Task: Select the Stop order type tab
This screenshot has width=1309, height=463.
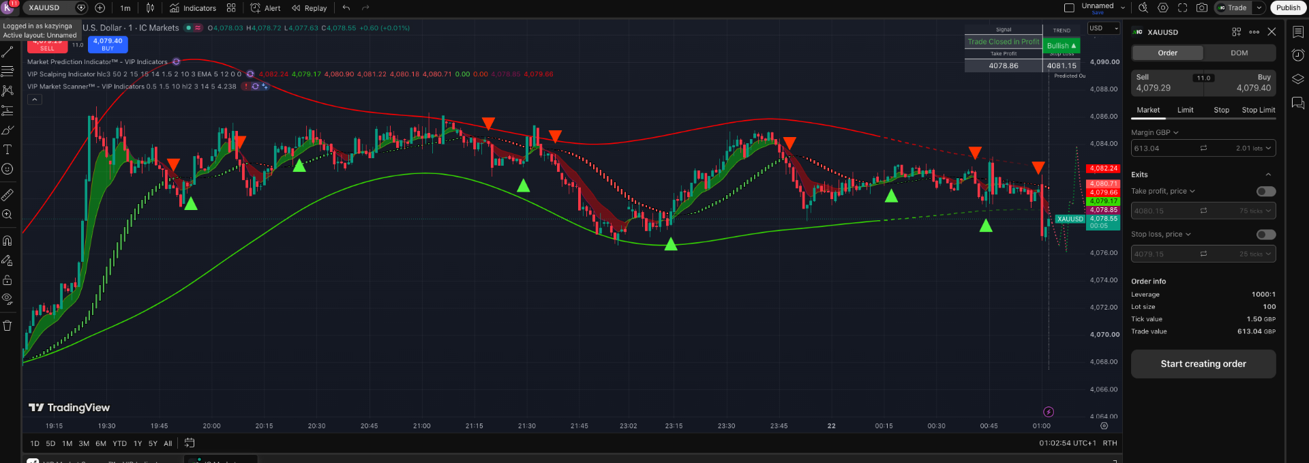Action: pyautogui.click(x=1221, y=110)
